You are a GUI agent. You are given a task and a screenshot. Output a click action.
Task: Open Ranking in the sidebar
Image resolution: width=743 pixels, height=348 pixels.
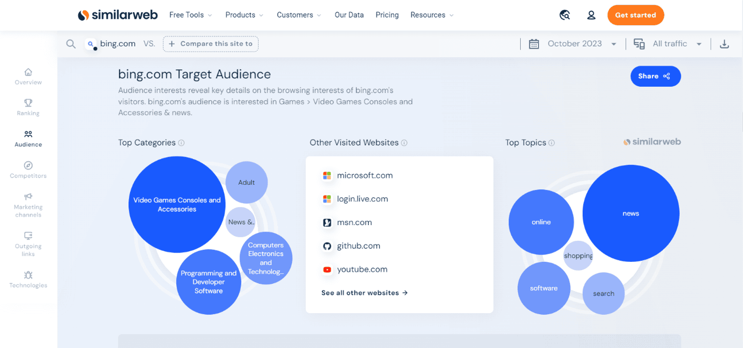(28, 108)
